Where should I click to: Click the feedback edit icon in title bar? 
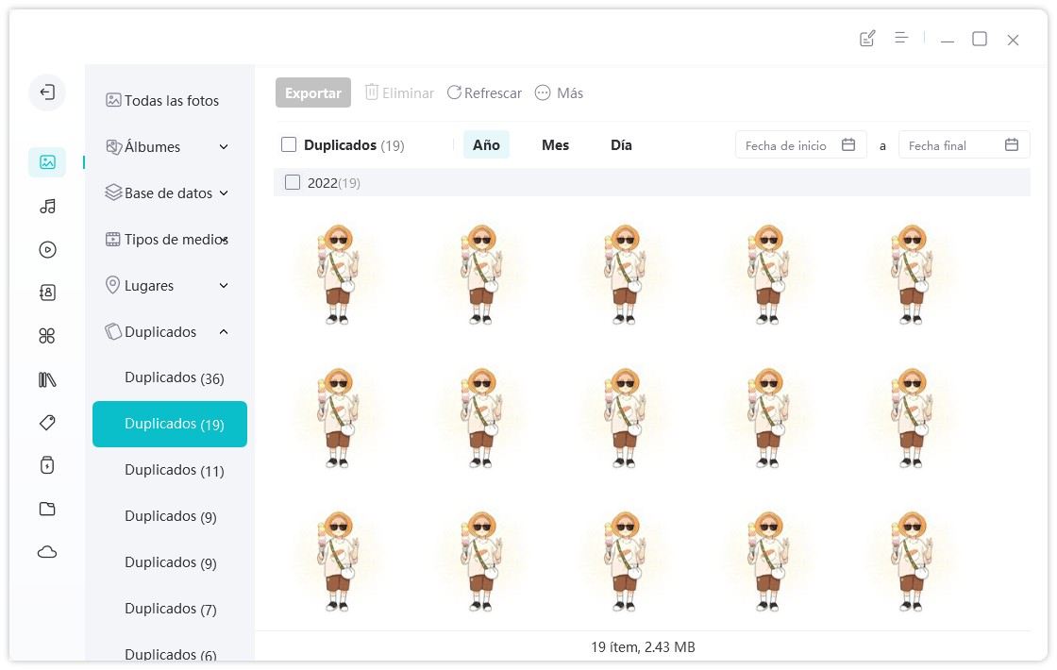click(x=867, y=39)
